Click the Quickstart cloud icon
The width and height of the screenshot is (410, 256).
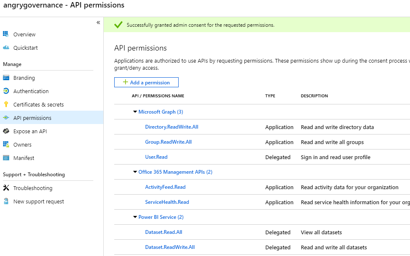click(x=6, y=48)
